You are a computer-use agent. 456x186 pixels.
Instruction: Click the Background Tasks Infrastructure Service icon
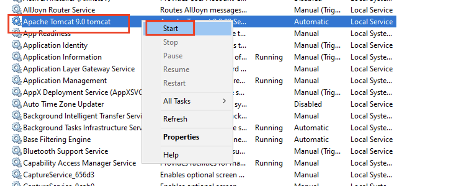point(16,128)
